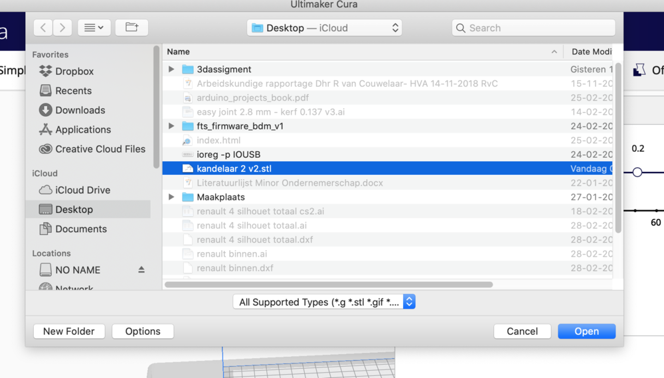Viewport: 664px width, 378px height.
Task: Open the list view options button
Action: [94, 28]
